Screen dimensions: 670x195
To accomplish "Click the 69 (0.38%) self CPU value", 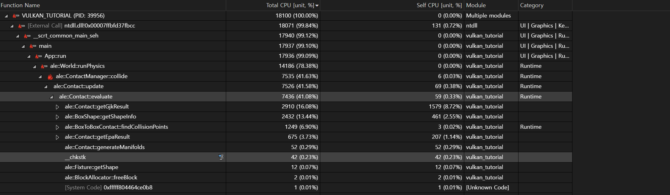I will pos(449,86).
